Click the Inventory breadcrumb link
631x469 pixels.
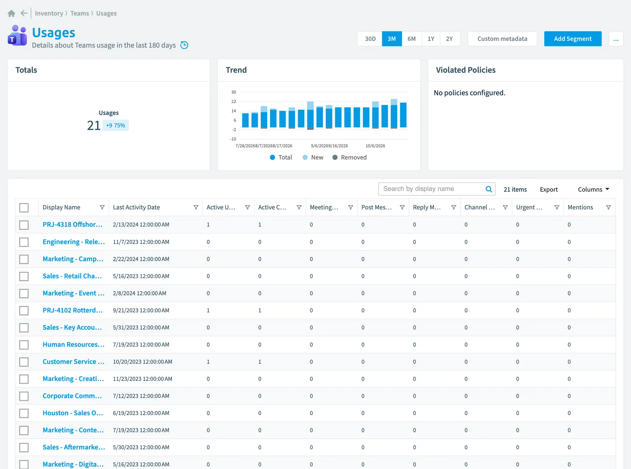[x=49, y=13]
